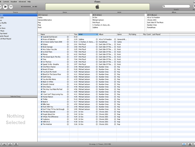Uncheck the Human Nature checkbox

[x=42, y=97]
